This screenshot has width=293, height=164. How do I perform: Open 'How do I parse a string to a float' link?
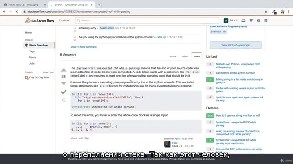(x=238, y=115)
